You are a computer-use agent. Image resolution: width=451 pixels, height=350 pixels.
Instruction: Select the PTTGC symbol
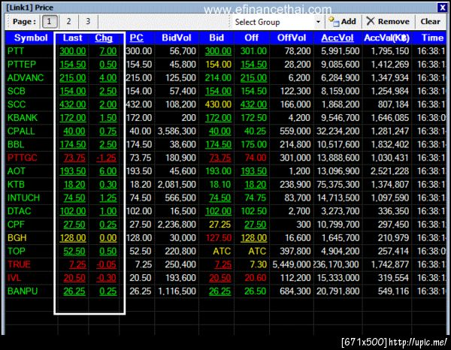pos(22,158)
